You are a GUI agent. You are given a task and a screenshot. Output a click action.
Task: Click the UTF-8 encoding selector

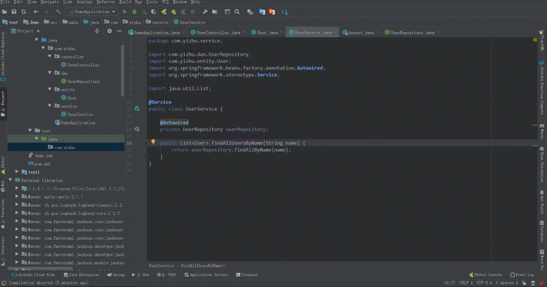pyautogui.click(x=483, y=283)
